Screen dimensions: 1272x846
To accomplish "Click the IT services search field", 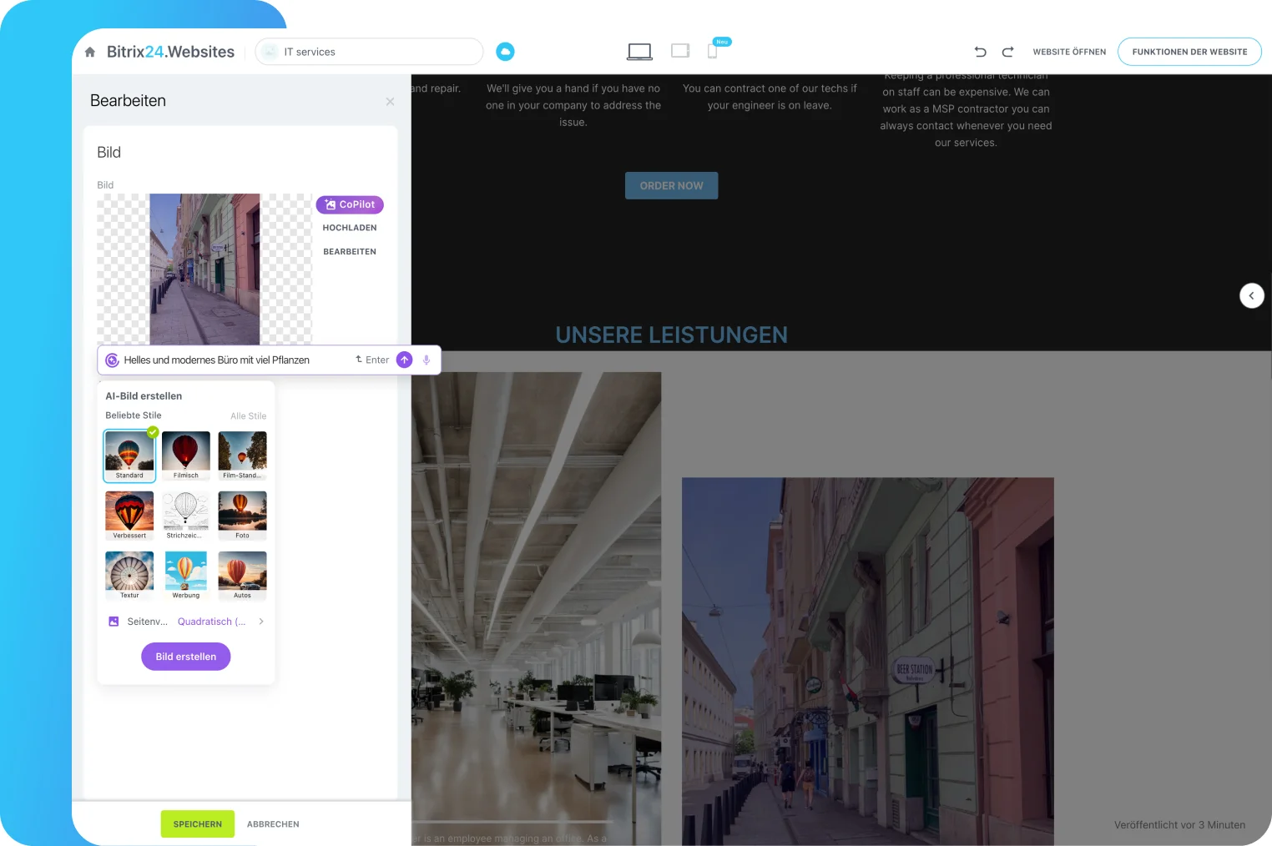I will tap(369, 51).
